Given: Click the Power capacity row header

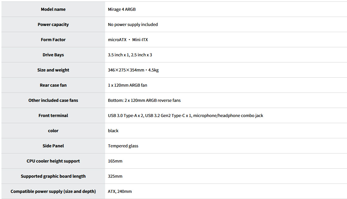Looking at the screenshot, I should point(53,25).
